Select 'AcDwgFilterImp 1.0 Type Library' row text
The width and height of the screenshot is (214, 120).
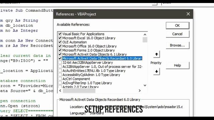click(x=87, y=83)
